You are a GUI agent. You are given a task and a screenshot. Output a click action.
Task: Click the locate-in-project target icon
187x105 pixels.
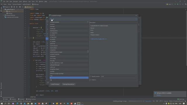tap(12, 7)
